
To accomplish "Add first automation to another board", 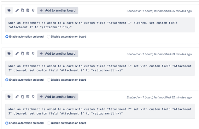I will click(x=58, y=10).
